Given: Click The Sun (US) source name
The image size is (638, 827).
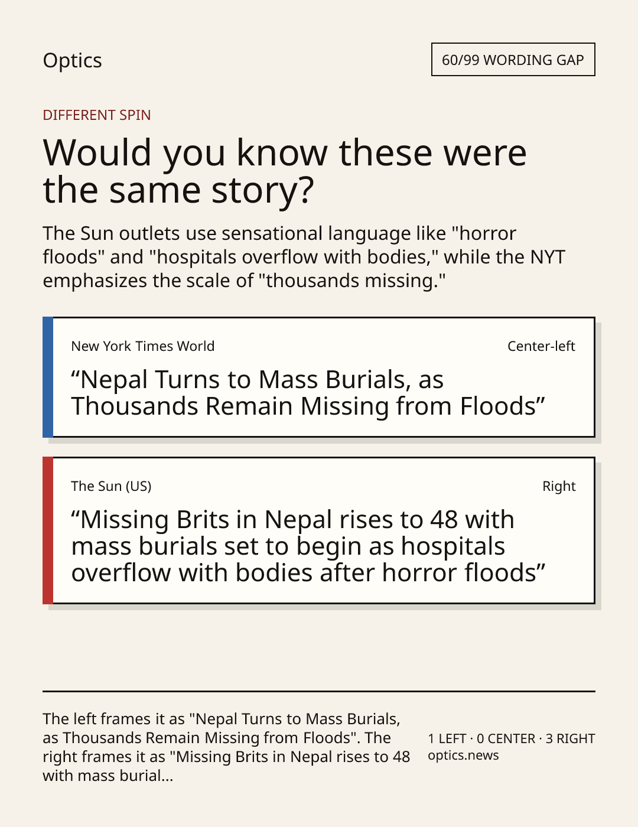Looking at the screenshot, I should 111,486.
